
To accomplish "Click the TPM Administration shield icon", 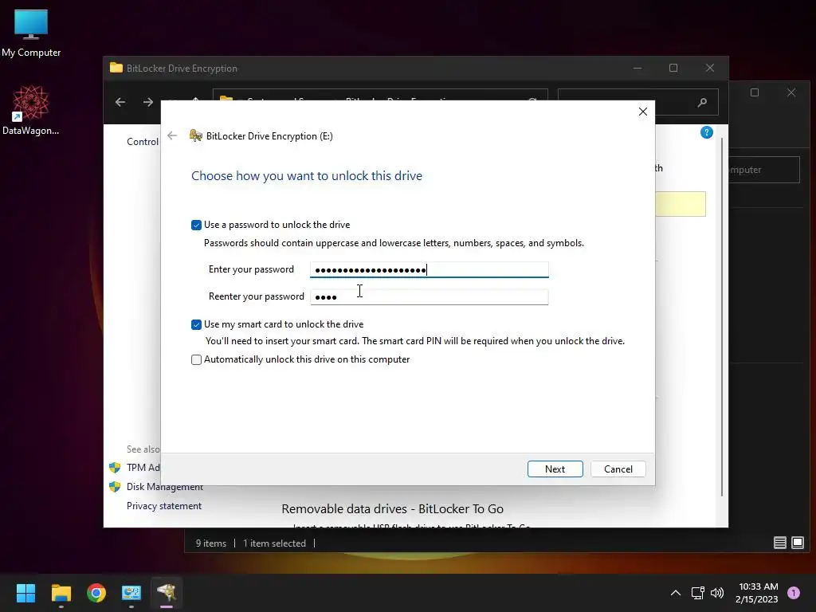I will [x=115, y=467].
